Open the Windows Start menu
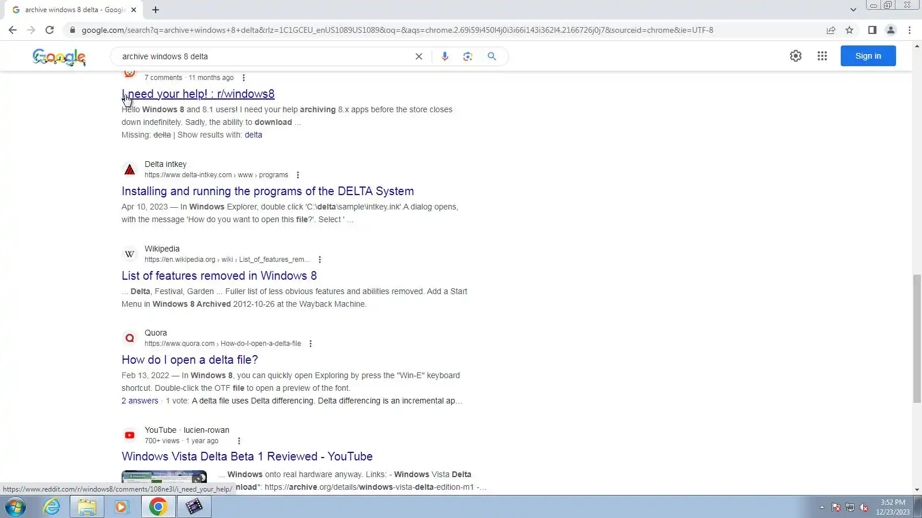 coord(16,507)
